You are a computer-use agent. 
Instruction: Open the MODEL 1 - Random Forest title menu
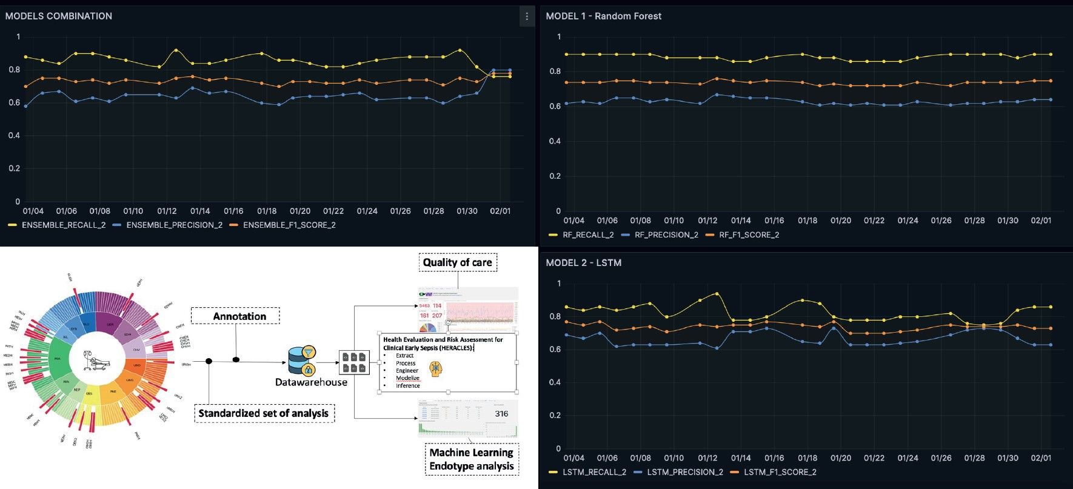pos(603,16)
